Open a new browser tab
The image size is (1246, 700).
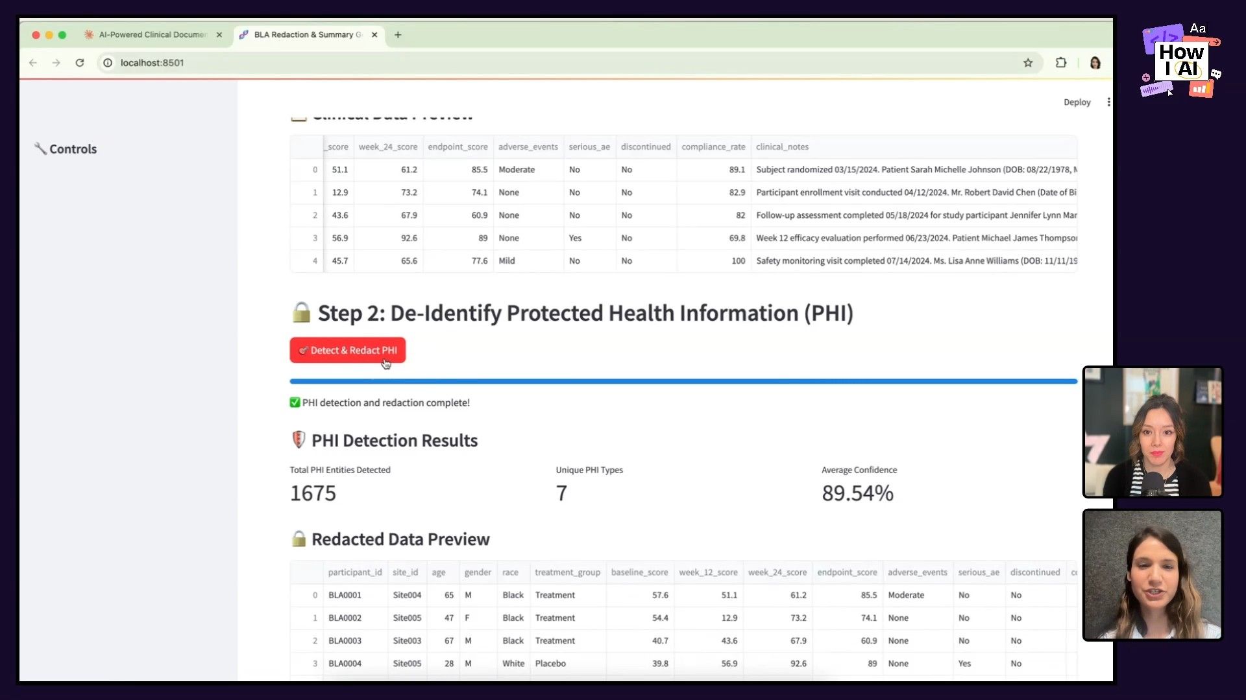coord(398,35)
